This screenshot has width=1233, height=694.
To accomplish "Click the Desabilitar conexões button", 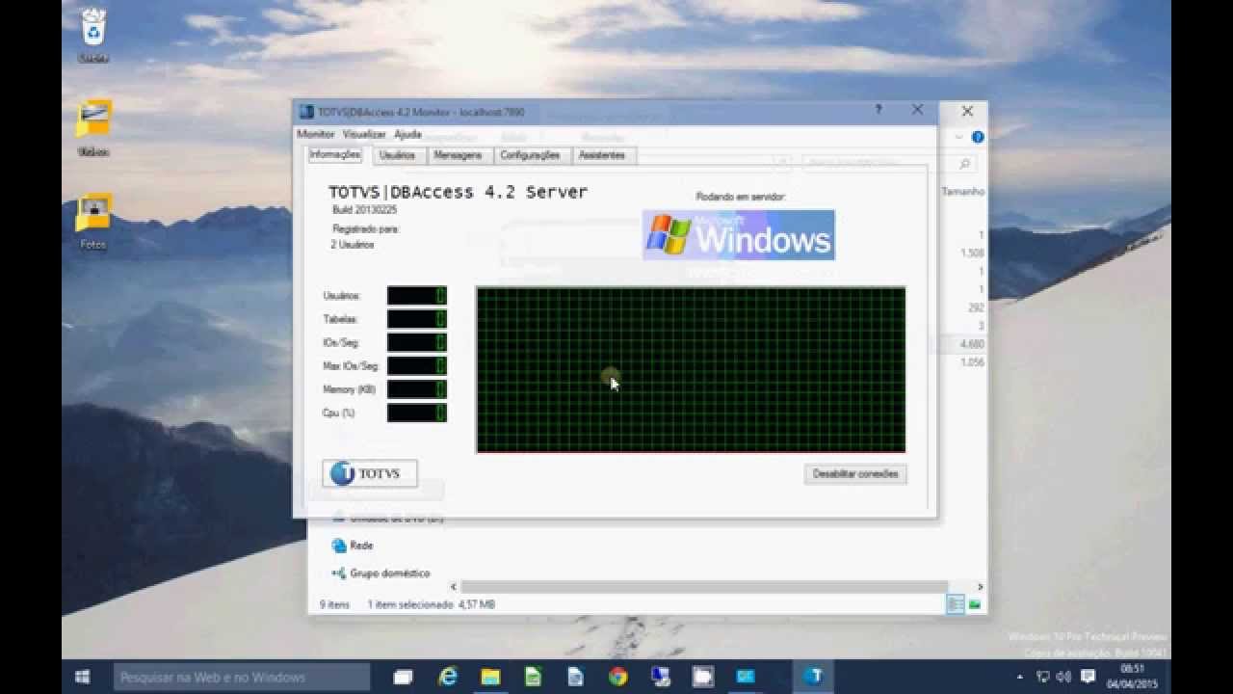I will [x=855, y=474].
